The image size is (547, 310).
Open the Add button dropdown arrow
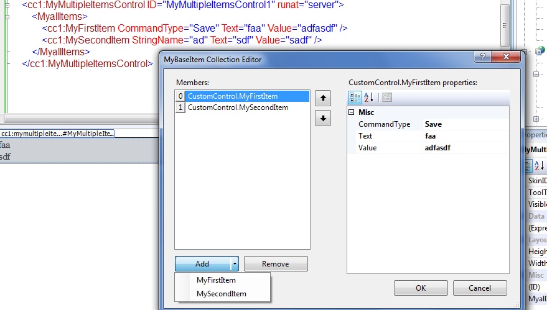[235, 263]
